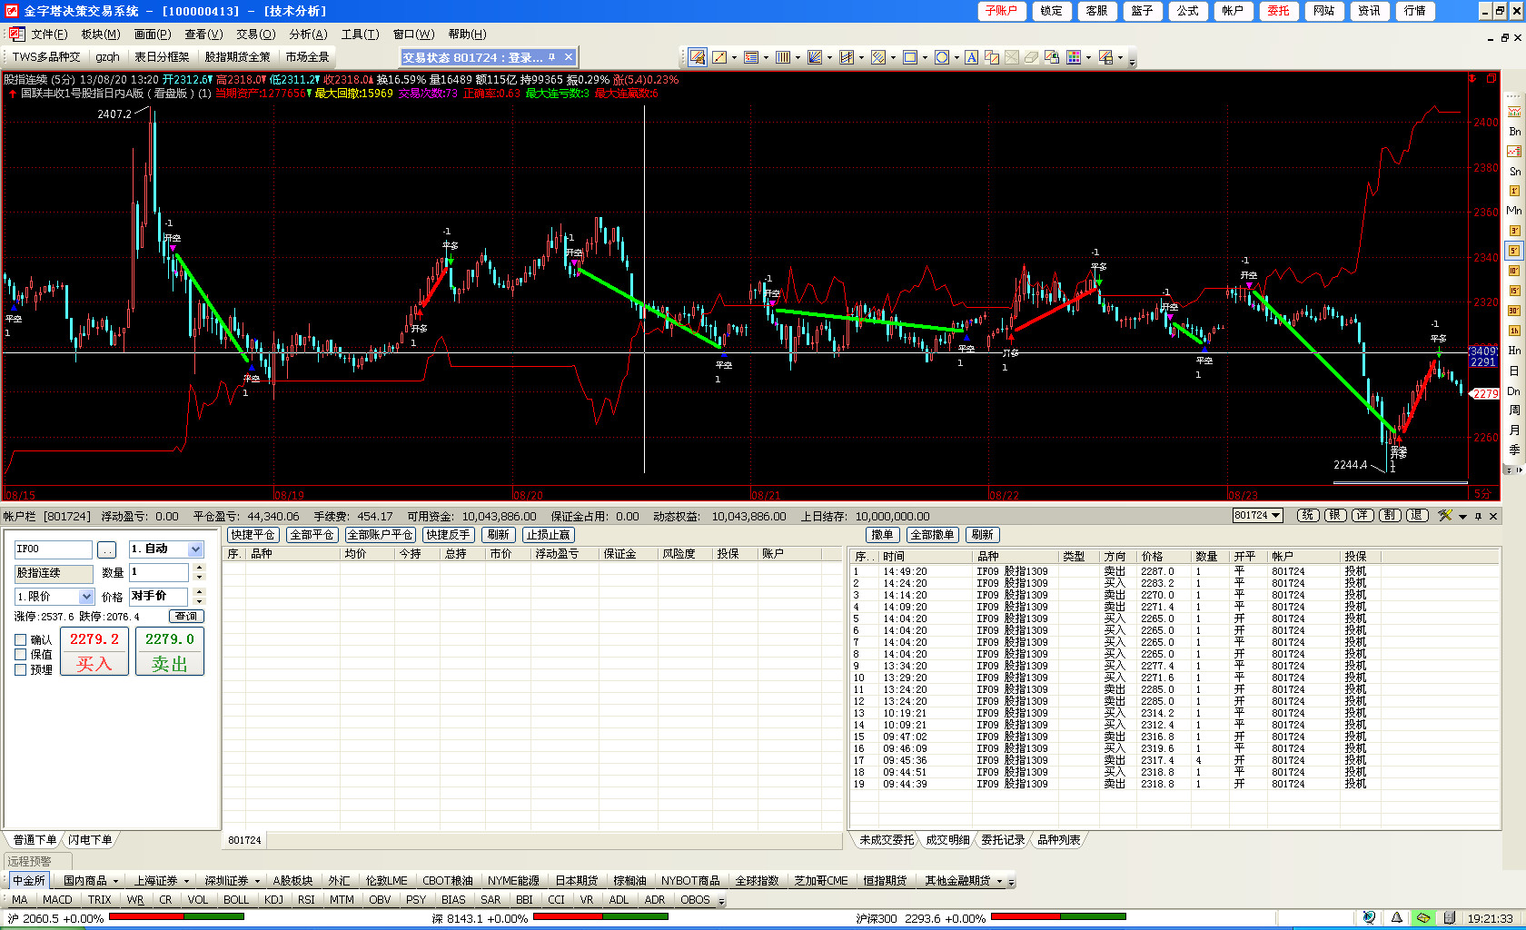This screenshot has height=930, width=1526.
Task: Switch to the 成交明细 tab
Action: pyautogui.click(x=947, y=840)
